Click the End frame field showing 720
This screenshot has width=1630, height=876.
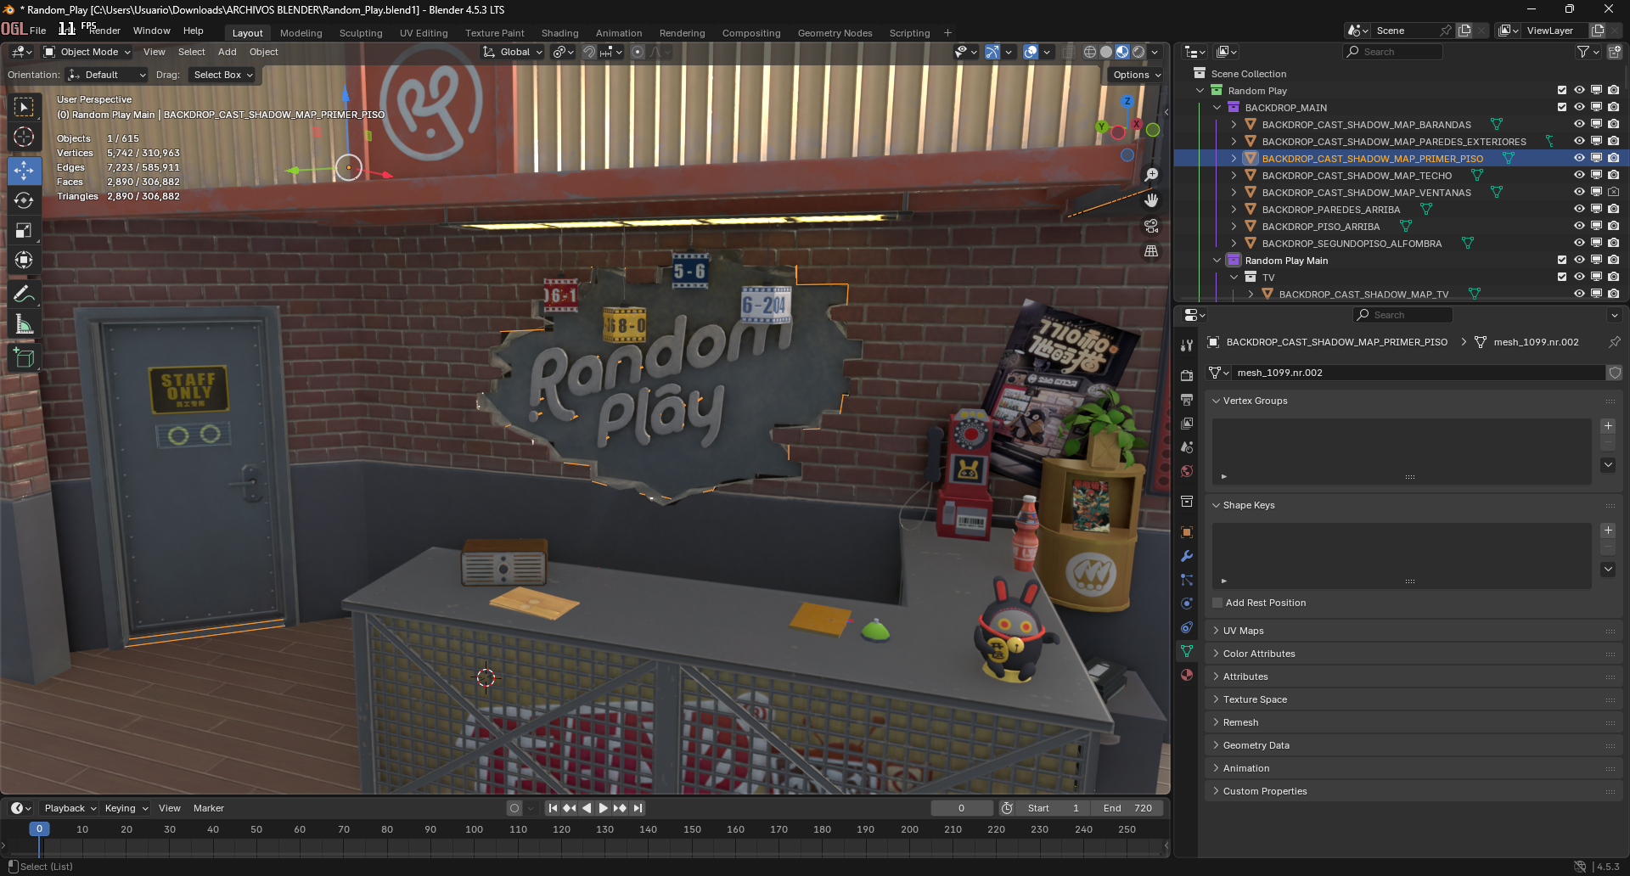tap(1128, 808)
